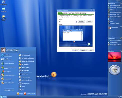Open Windows Media Player in the Start menu
The height and width of the screenshot is (98, 122).
[8, 75]
